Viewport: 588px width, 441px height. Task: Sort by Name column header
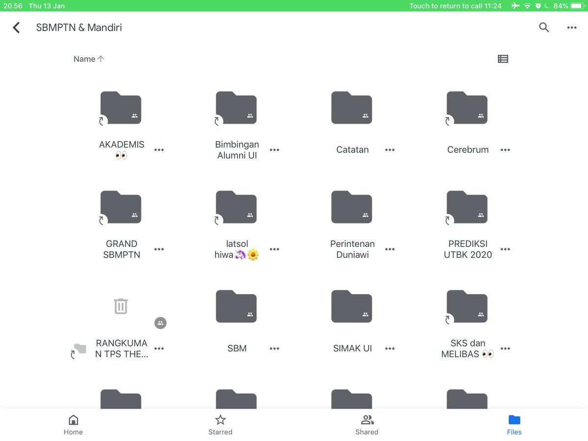click(89, 59)
